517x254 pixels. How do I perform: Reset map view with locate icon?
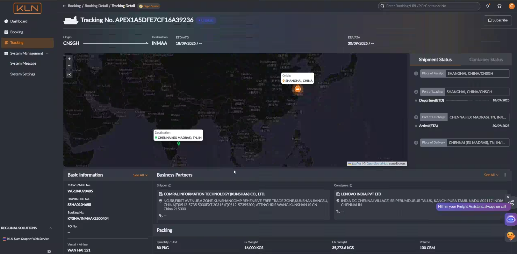(x=69, y=75)
